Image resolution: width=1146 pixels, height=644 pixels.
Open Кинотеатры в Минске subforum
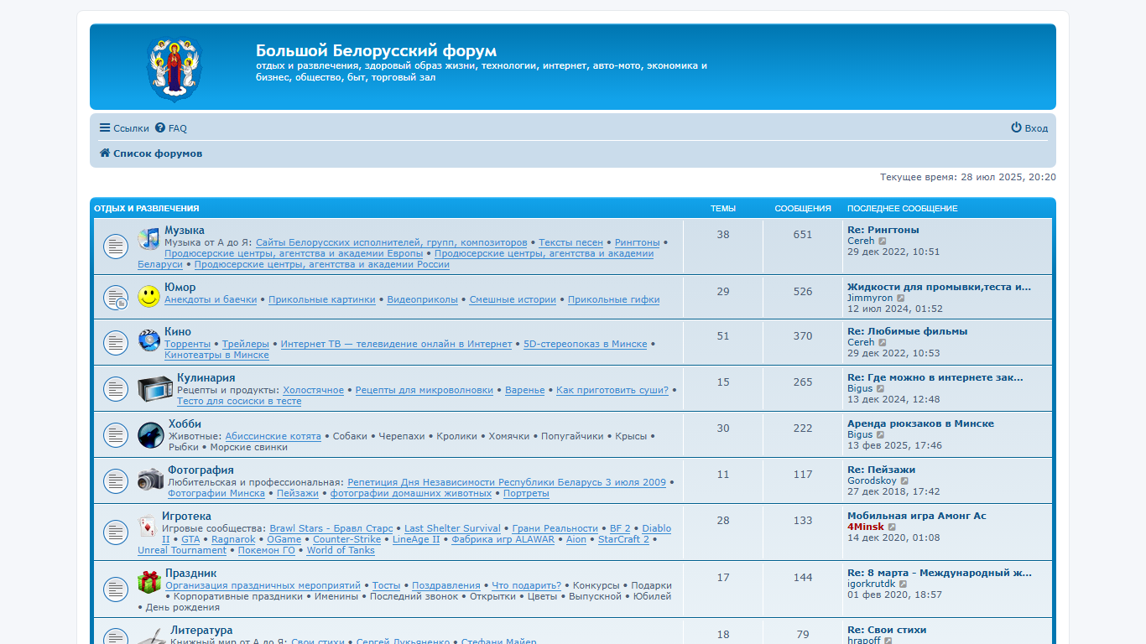217,355
